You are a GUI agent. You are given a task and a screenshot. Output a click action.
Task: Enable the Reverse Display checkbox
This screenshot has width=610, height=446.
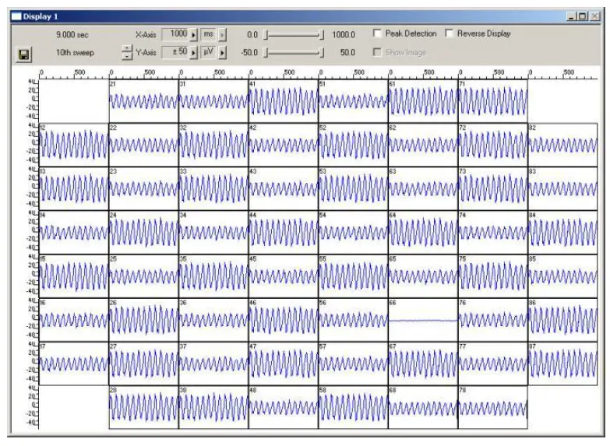pos(449,33)
